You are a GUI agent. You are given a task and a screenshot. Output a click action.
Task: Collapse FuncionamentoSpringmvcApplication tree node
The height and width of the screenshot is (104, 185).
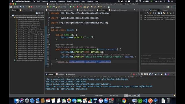click(11, 15)
